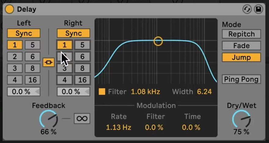269x143 pixels.
Task: Select Left delay time 4
Action: [x=15, y=80]
